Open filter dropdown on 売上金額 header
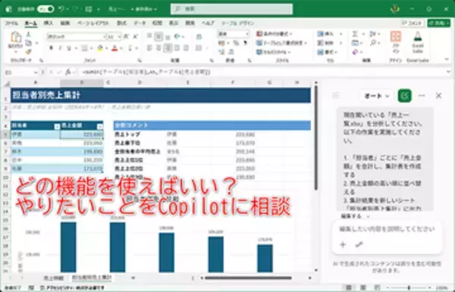 [x=100, y=126]
